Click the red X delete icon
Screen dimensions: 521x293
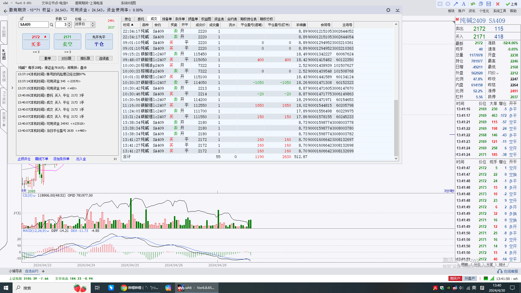[x=498, y=4]
